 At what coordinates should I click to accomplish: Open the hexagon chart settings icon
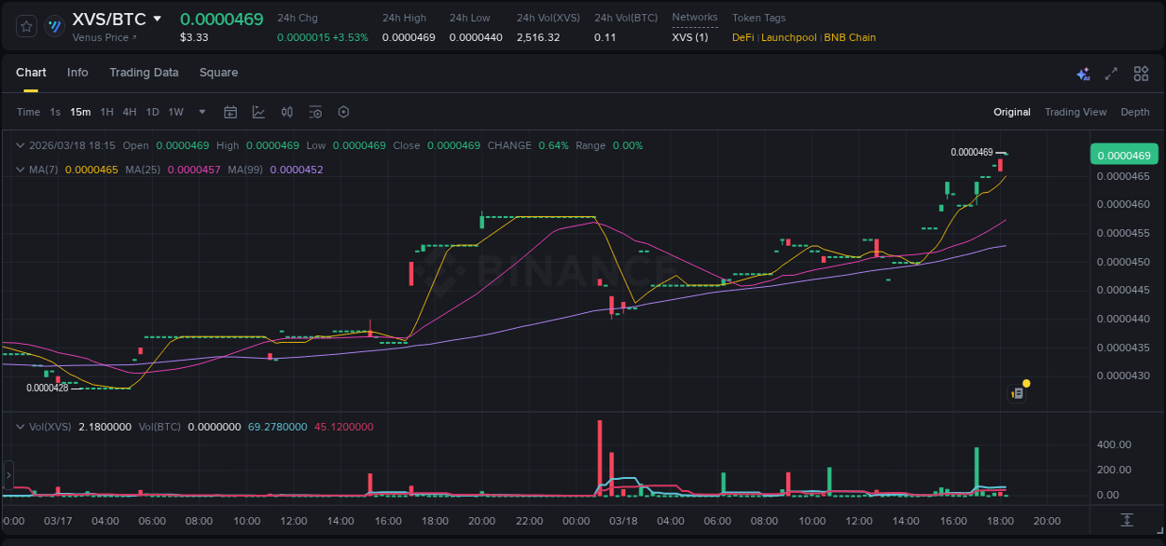pos(343,112)
